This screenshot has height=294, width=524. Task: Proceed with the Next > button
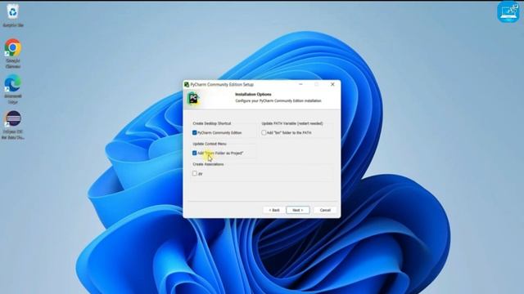298,210
